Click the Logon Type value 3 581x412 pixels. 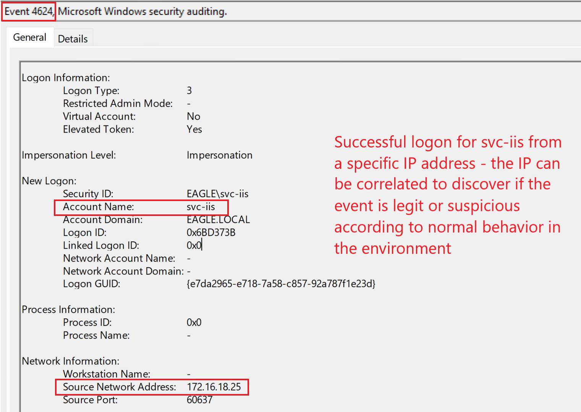point(189,91)
